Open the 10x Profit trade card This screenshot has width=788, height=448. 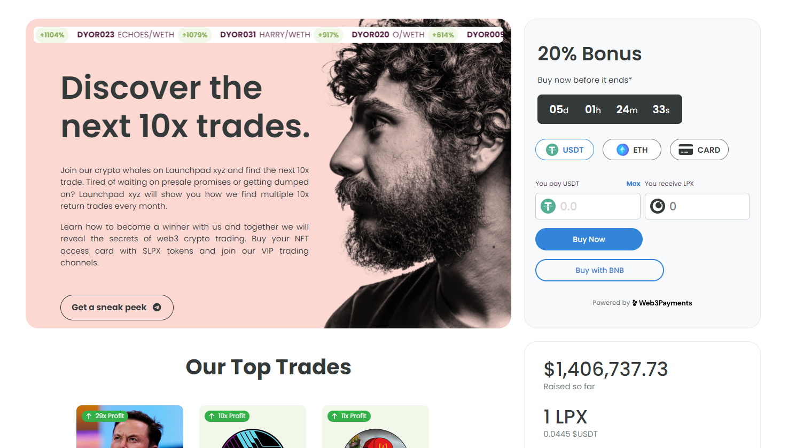(x=253, y=427)
